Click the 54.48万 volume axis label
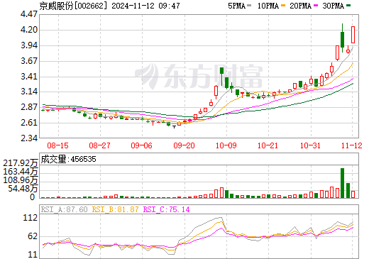Screen dimensions: 369x259 pos(23,189)
